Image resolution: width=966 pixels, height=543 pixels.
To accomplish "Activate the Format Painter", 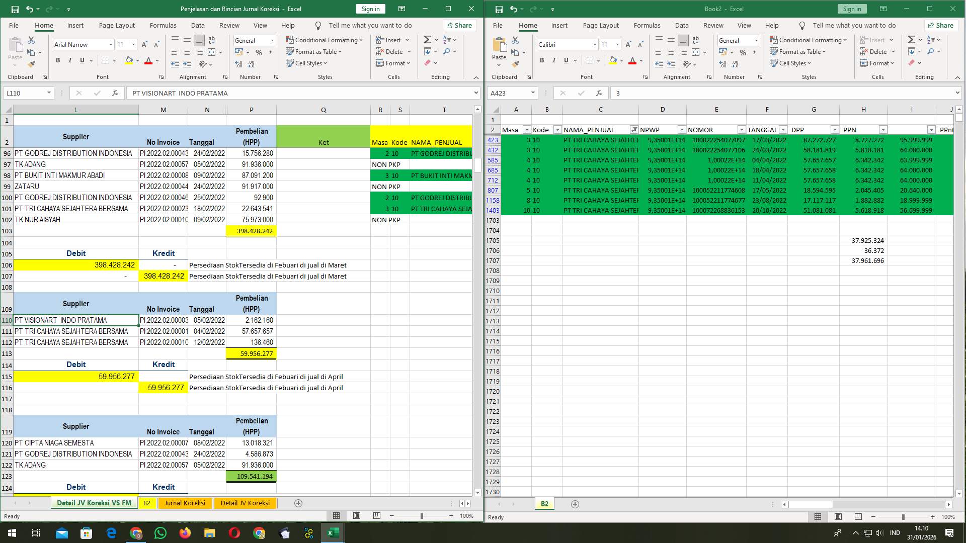I will [x=32, y=64].
